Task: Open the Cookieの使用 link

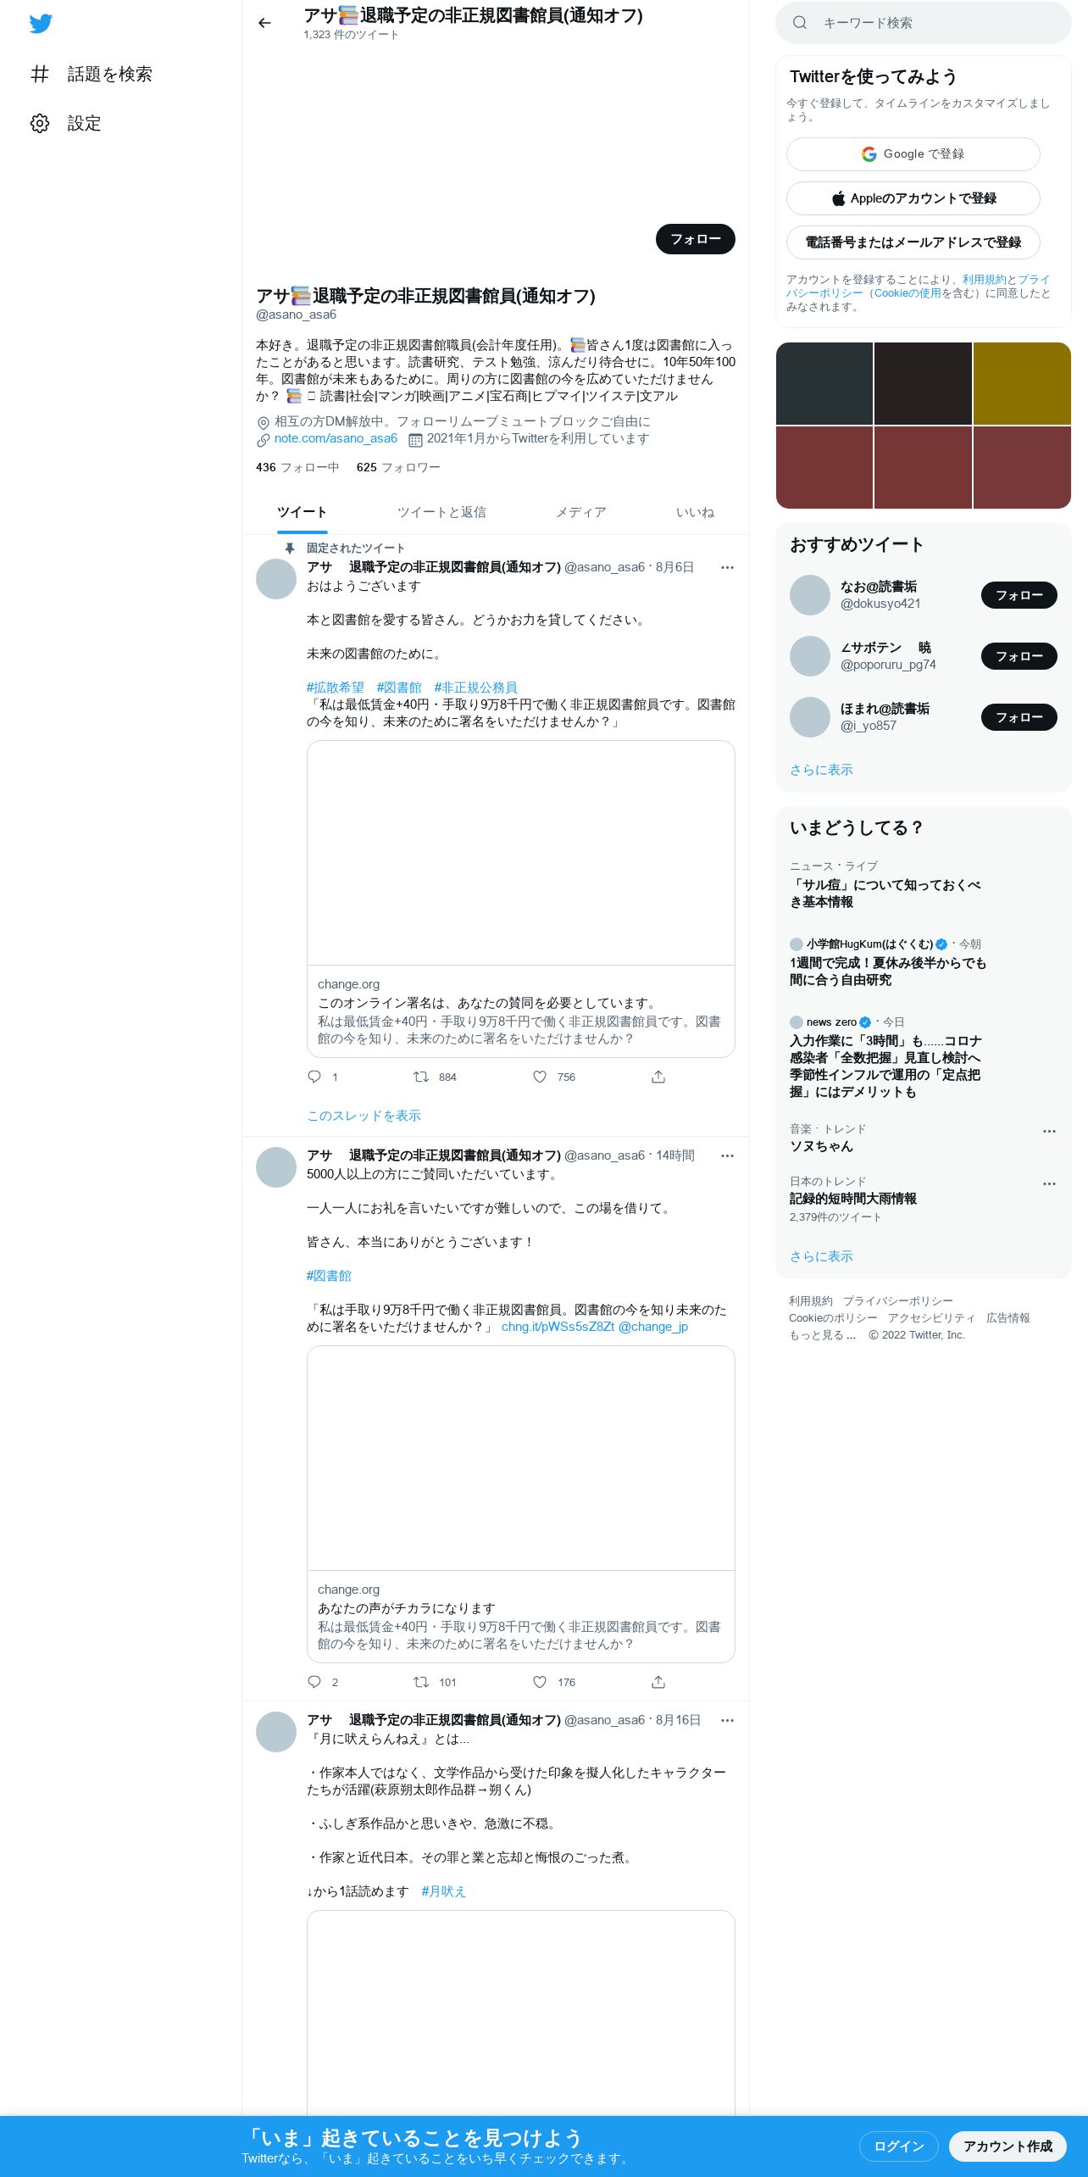Action: click(908, 293)
